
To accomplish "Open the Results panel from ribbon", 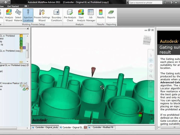I will 100,14.
